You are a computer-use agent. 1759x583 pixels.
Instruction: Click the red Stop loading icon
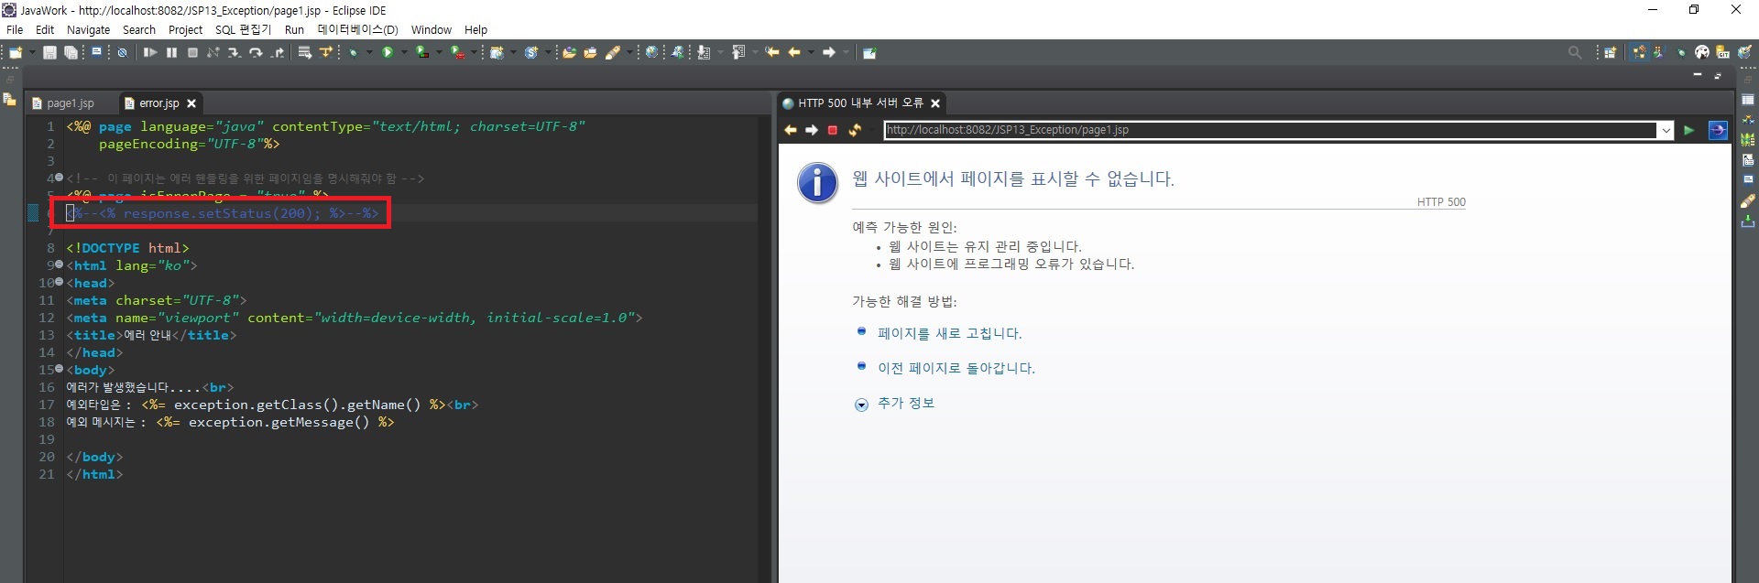click(x=833, y=130)
